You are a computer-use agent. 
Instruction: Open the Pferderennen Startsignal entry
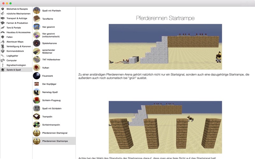point(54,133)
